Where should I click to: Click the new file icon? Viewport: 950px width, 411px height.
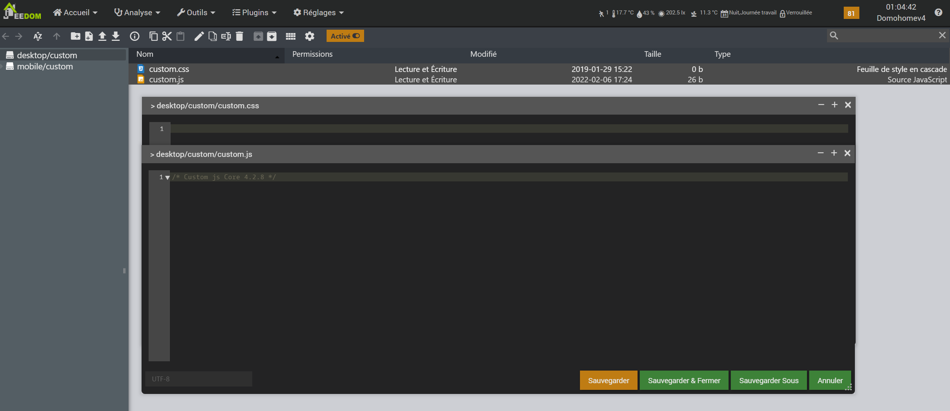tap(89, 36)
